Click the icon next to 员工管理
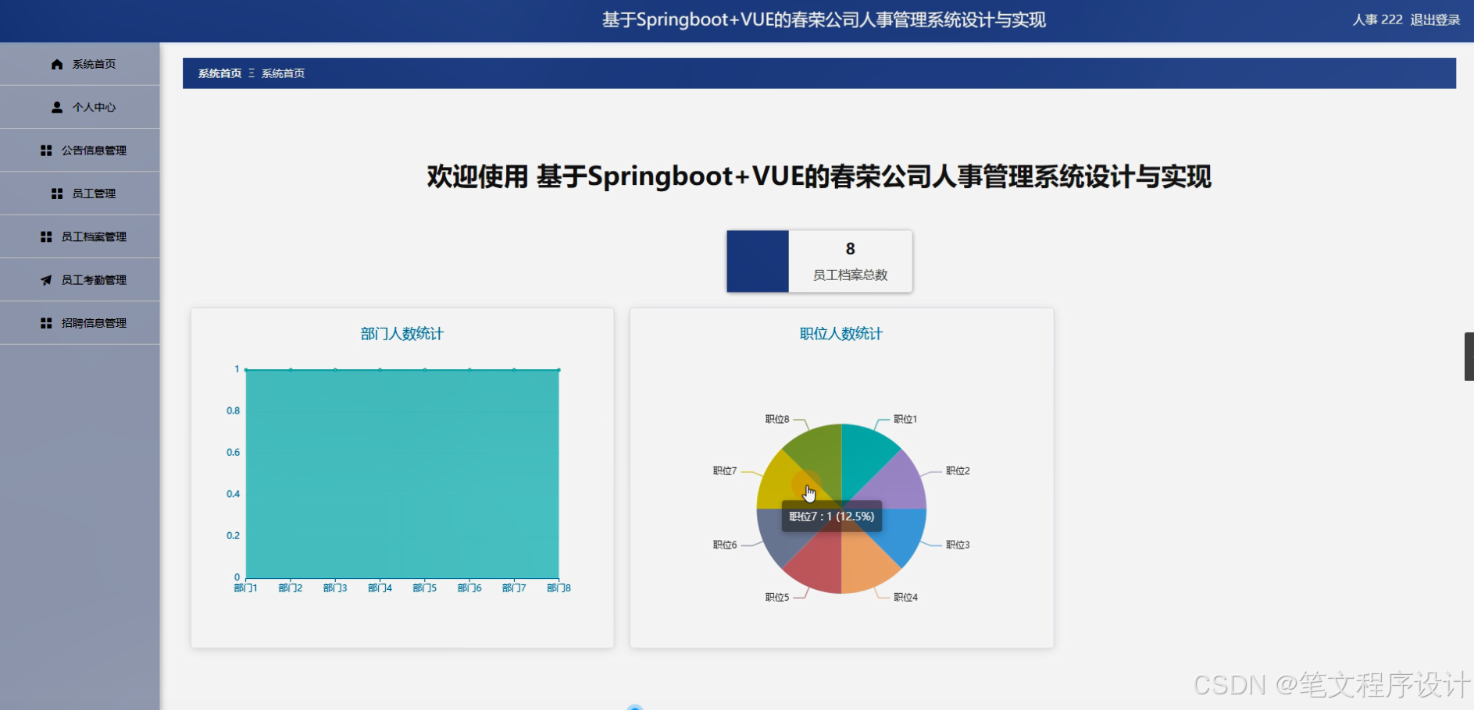1474x710 pixels. click(x=55, y=193)
